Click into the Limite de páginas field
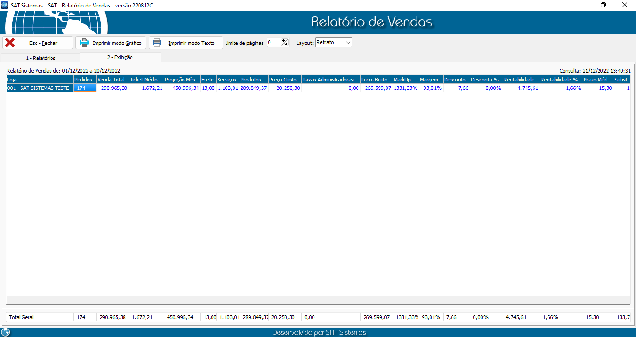Screen dimensions: 636x337 pos(273,43)
